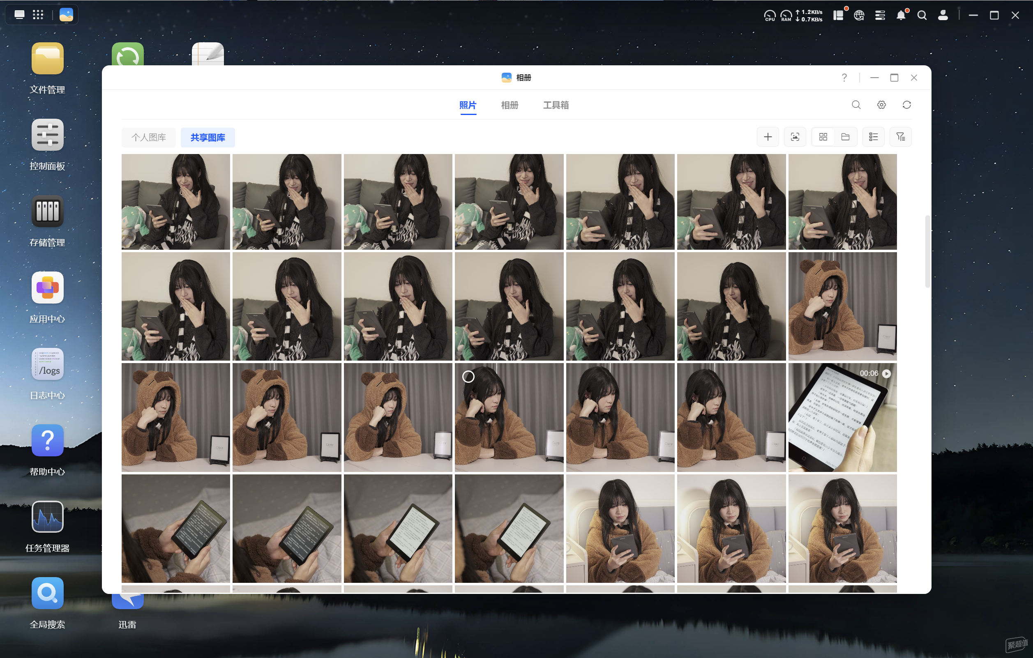Viewport: 1033px width, 658px height.
Task: Open the filter options icon
Action: coord(900,137)
